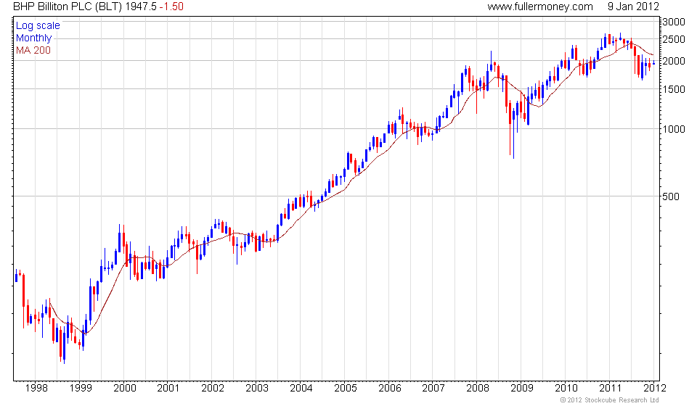
Task: Click the 2002 year axis label
Action: point(213,389)
